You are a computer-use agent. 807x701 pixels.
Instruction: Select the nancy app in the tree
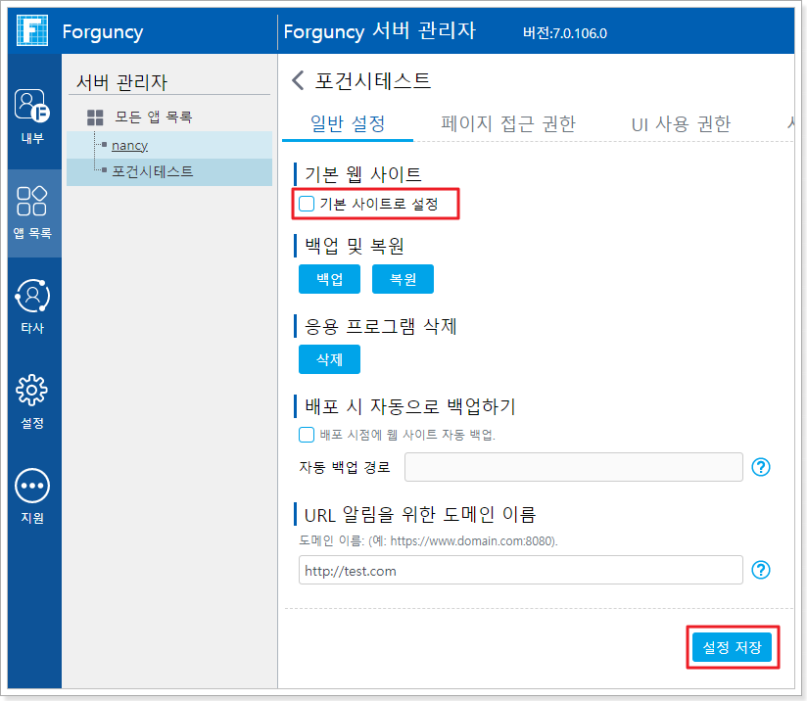129,145
